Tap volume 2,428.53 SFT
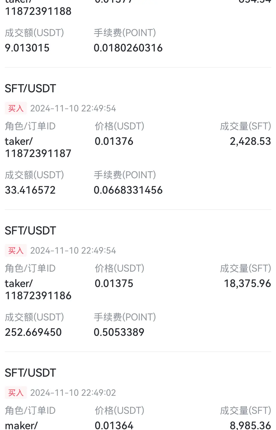 (250, 141)
